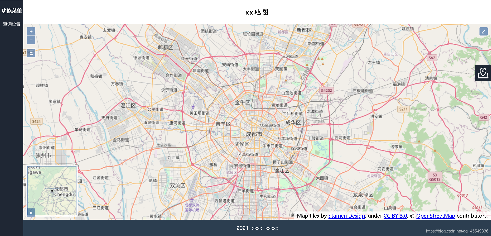491x236 pixels.
Task: Click the 功能菜单 header
Action: [12, 11]
